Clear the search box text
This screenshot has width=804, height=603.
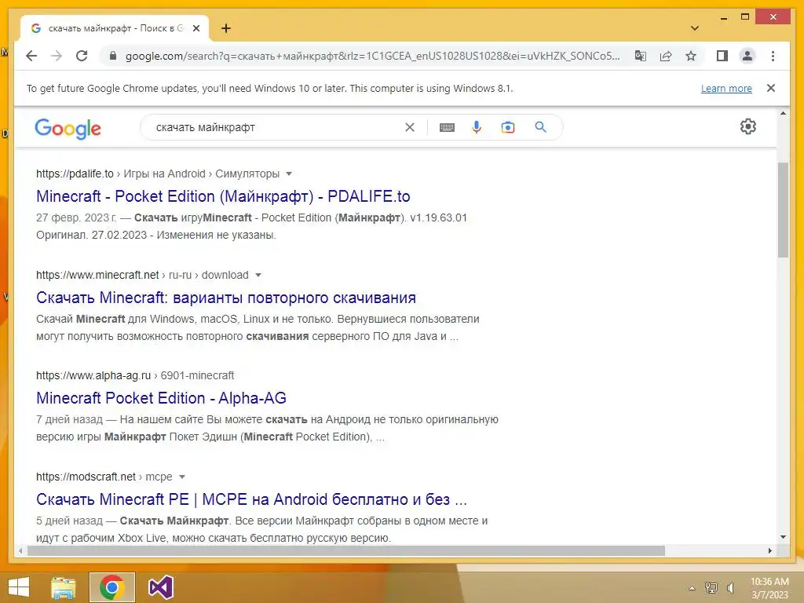[x=410, y=127]
